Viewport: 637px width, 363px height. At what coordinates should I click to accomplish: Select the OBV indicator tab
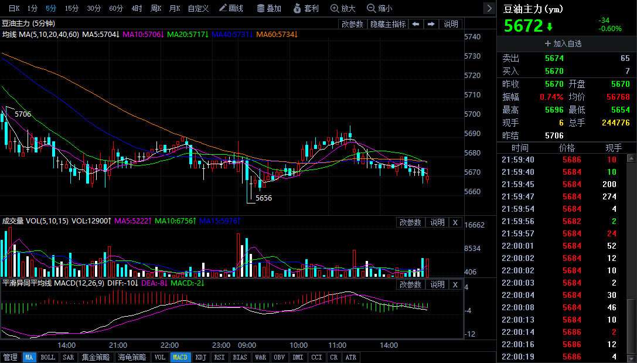pos(279,357)
